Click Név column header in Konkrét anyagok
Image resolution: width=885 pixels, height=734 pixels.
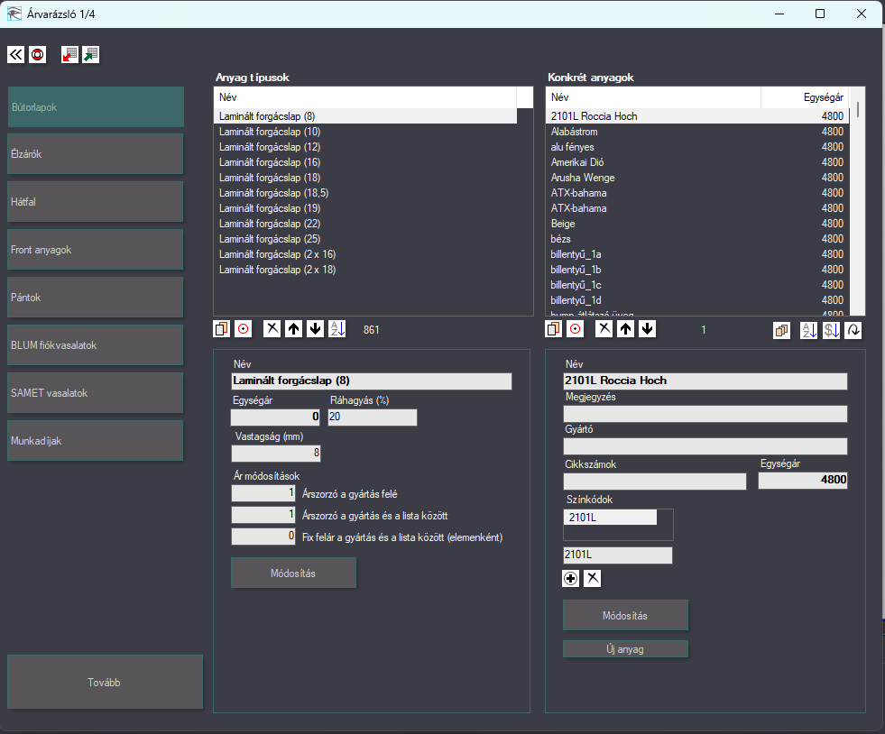point(653,97)
